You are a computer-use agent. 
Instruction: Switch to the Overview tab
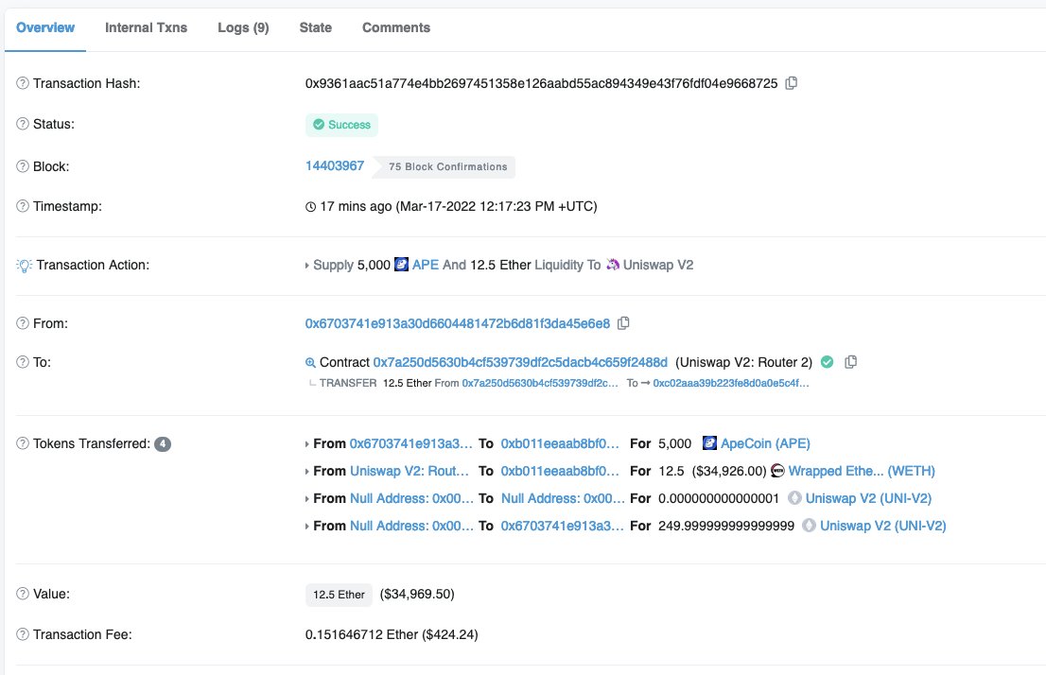click(x=45, y=27)
